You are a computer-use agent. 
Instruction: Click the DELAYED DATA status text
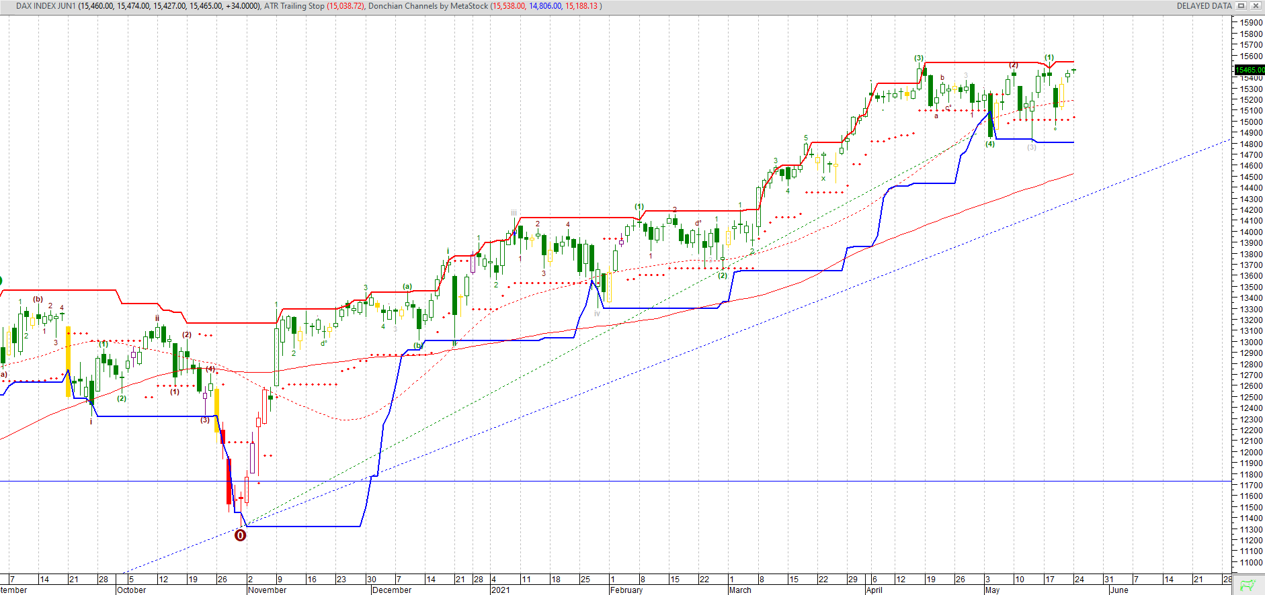tap(1204, 6)
